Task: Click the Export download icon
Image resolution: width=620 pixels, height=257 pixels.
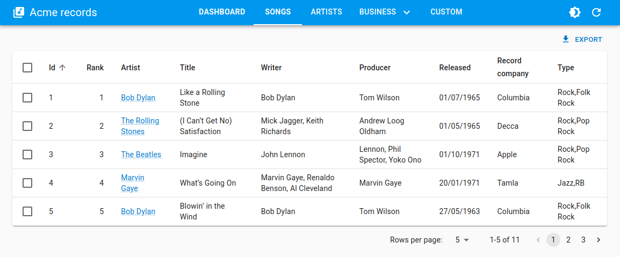Action: 565,39
